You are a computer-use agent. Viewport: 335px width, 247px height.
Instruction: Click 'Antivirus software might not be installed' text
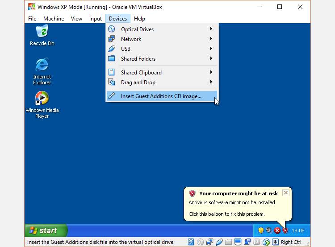coord(231,202)
